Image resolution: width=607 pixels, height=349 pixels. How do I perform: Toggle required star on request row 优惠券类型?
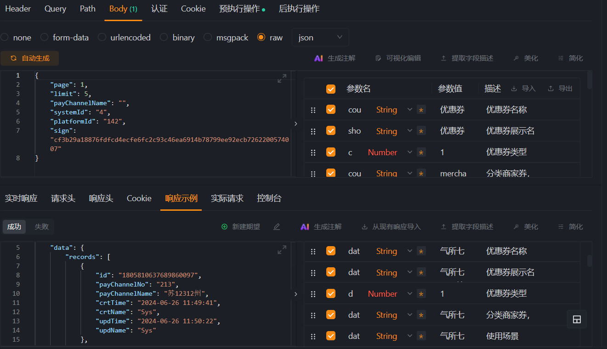point(421,152)
